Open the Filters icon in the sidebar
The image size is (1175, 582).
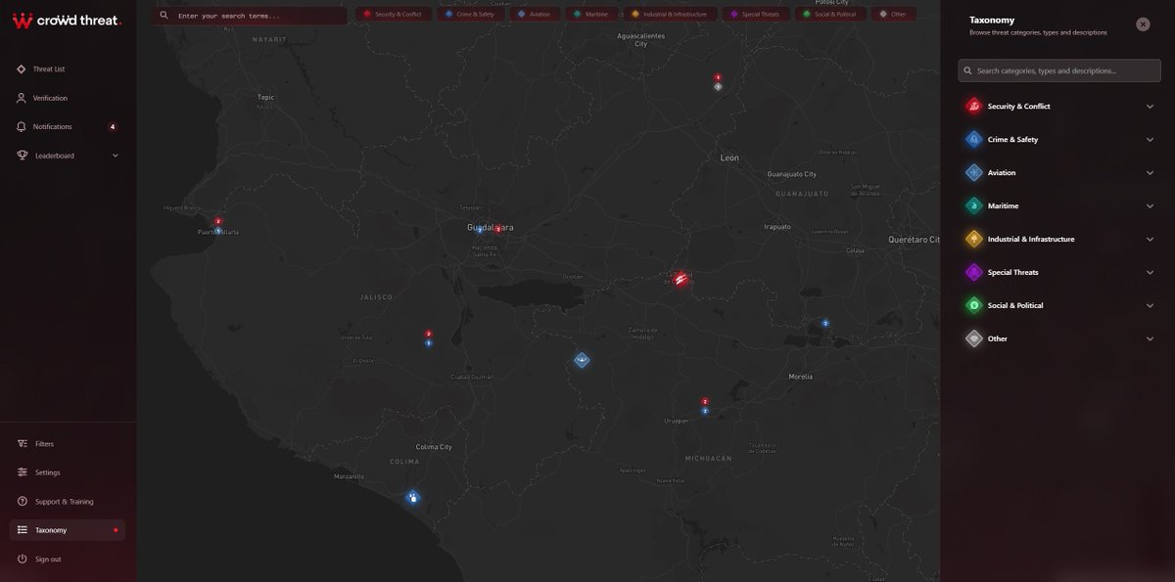(21, 443)
